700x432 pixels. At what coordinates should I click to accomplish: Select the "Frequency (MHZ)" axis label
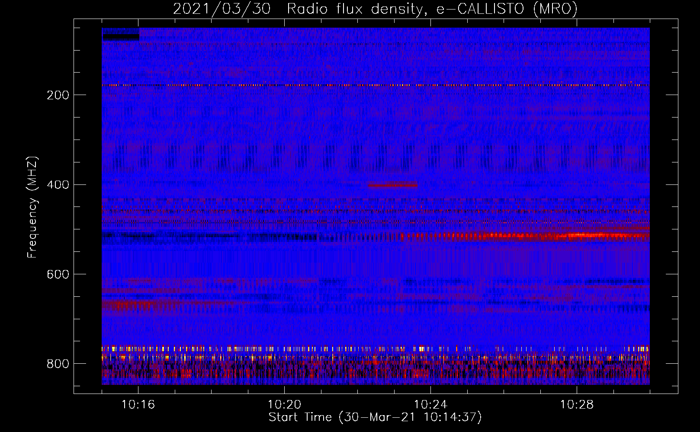tap(32, 207)
